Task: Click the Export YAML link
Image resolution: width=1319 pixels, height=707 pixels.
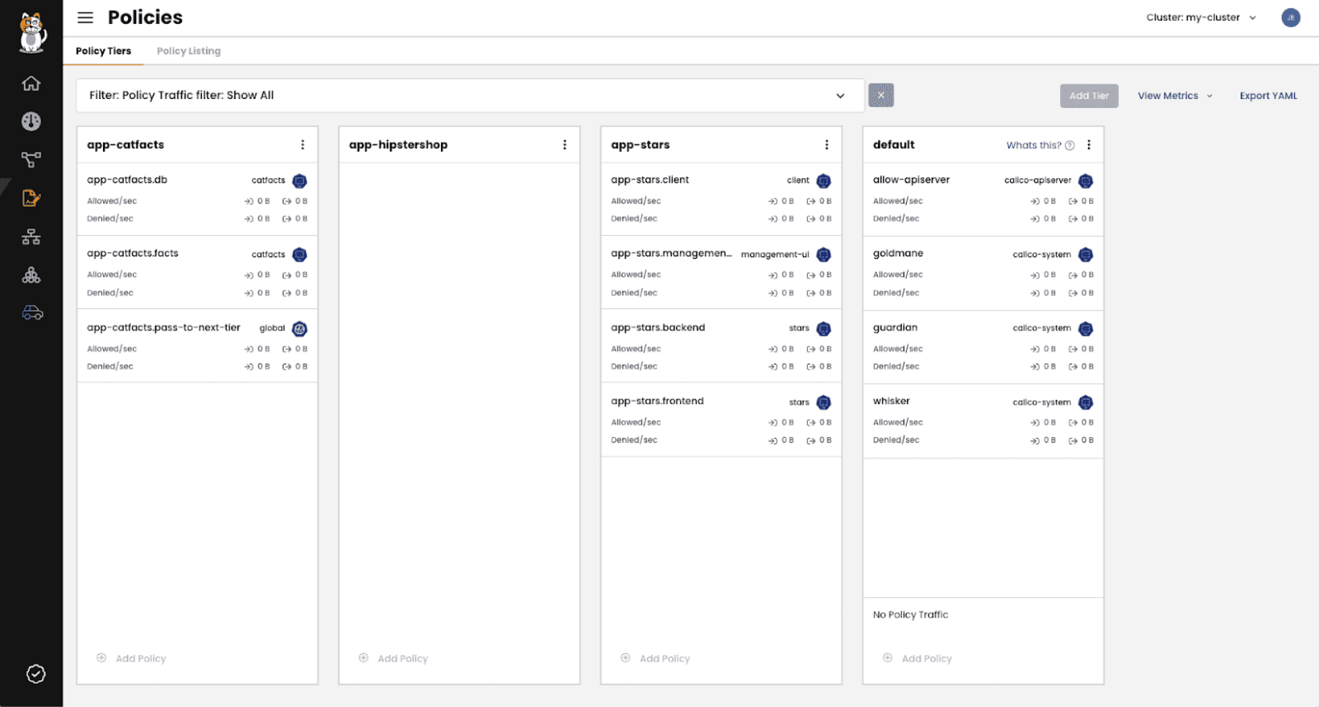Action: point(1268,96)
